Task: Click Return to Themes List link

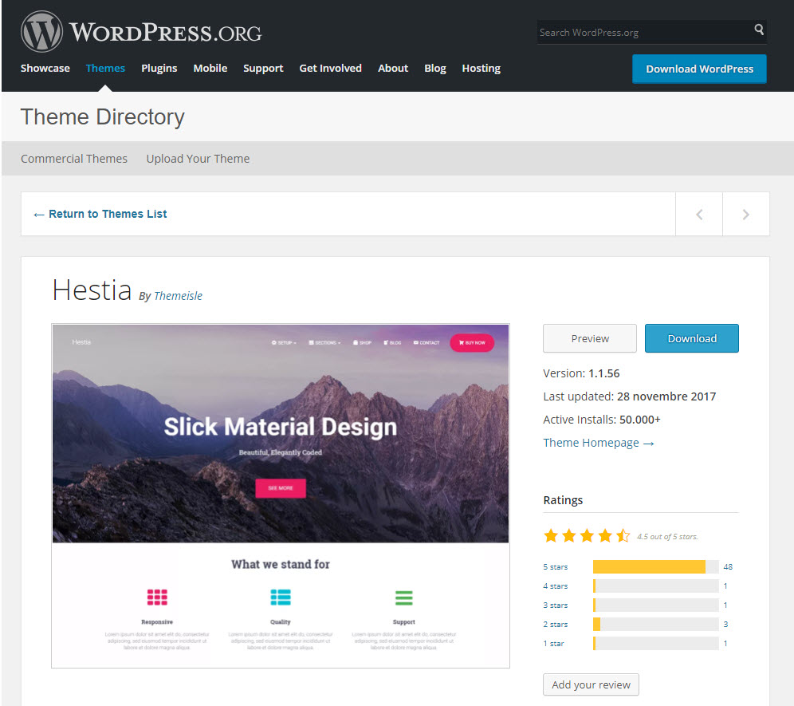Action: 100,214
